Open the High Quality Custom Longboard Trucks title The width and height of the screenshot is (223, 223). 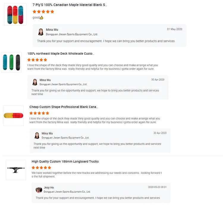pyautogui.click(x=65, y=161)
